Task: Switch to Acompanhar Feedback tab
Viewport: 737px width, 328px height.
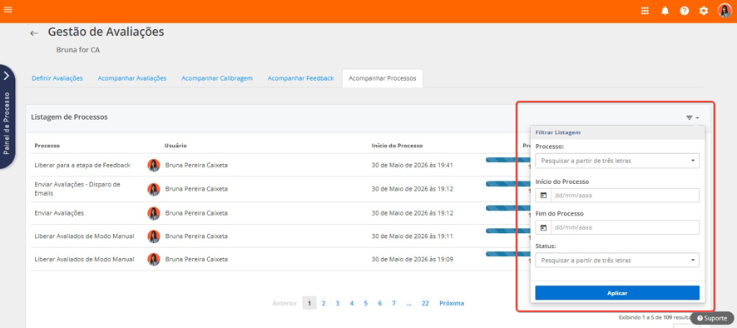Action: (x=301, y=78)
